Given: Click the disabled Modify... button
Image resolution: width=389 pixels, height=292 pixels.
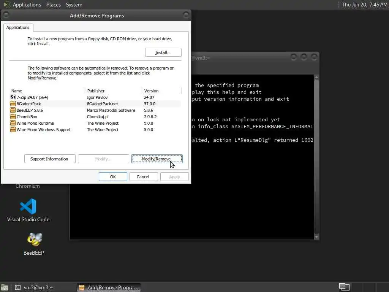Looking at the screenshot, I should point(103,159).
